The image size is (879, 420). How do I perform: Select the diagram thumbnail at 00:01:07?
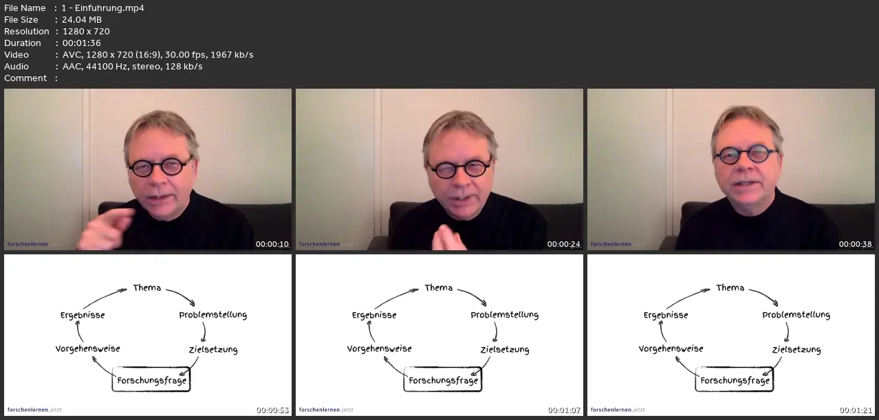[440, 335]
